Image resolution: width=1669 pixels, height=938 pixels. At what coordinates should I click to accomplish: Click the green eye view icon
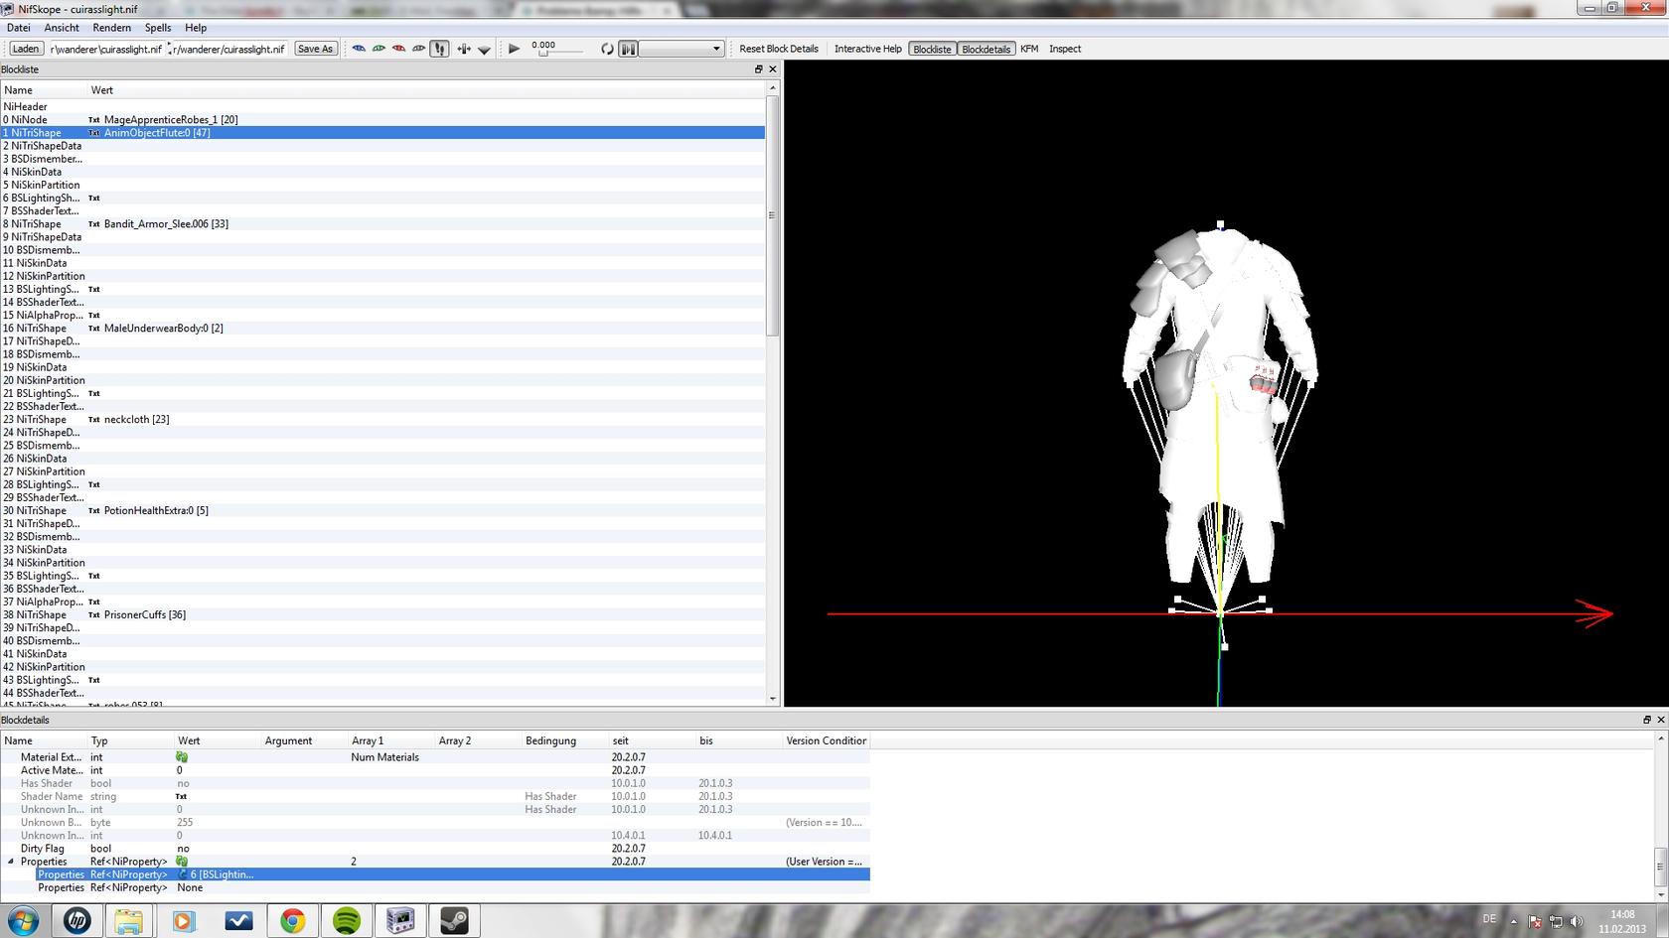click(x=379, y=49)
